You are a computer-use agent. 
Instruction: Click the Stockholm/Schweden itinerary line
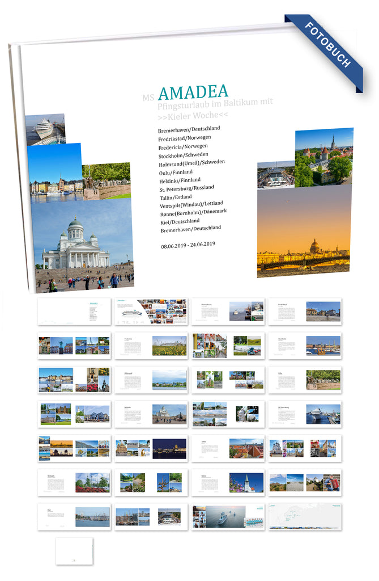[x=183, y=154]
